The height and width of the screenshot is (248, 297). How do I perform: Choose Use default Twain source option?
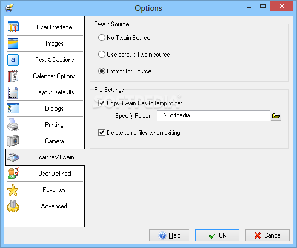click(102, 55)
